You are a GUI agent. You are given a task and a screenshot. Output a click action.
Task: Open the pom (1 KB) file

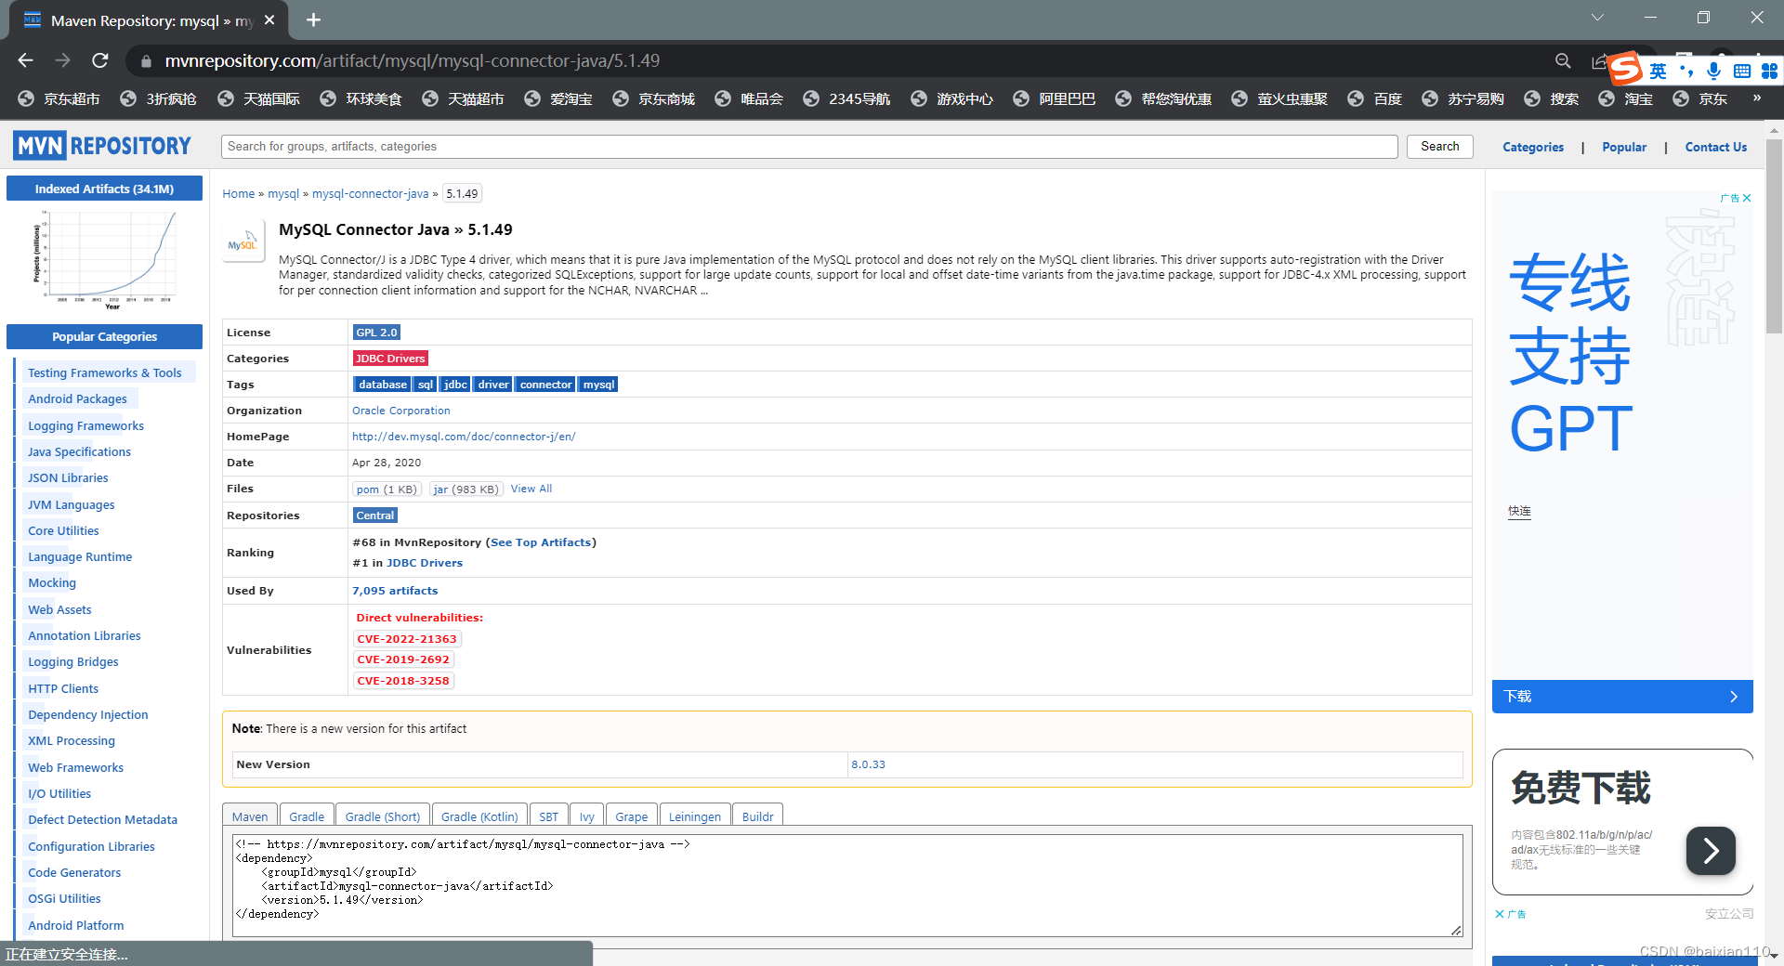point(387,489)
